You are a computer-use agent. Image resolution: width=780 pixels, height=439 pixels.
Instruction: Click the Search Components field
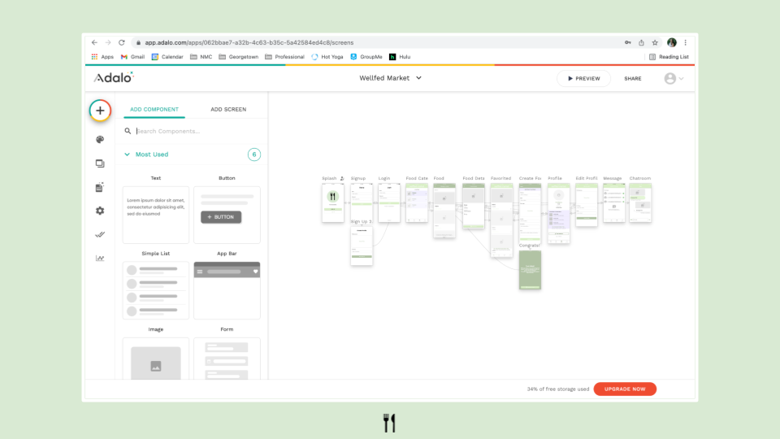click(192, 132)
